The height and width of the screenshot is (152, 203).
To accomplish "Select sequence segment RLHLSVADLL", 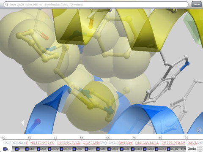I will click(x=147, y=143).
